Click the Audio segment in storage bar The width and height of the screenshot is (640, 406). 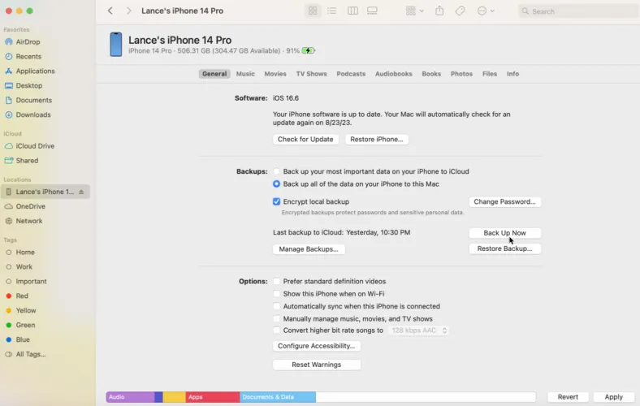[130, 397]
